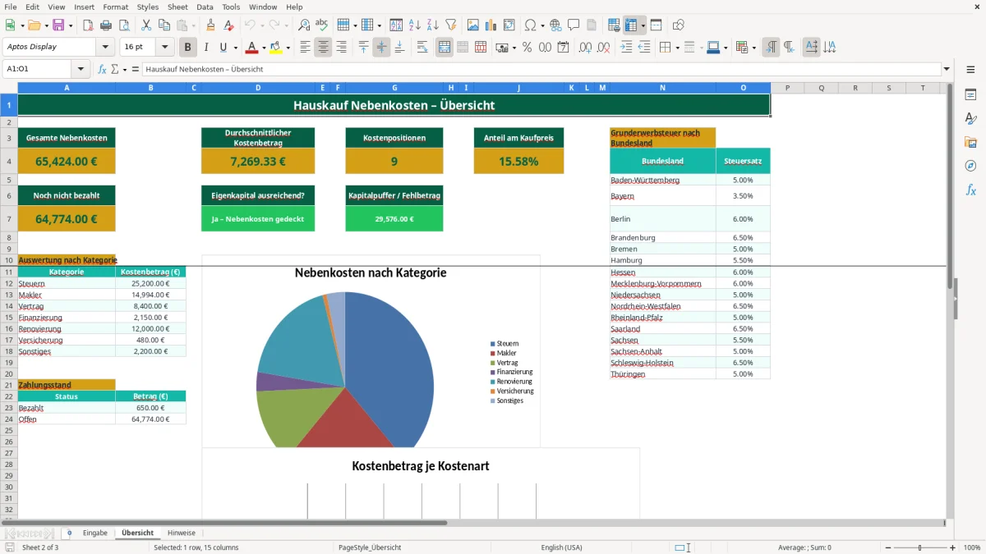Viewport: 986px width, 554px height.
Task: Click the formula input line
Action: pos(541,69)
